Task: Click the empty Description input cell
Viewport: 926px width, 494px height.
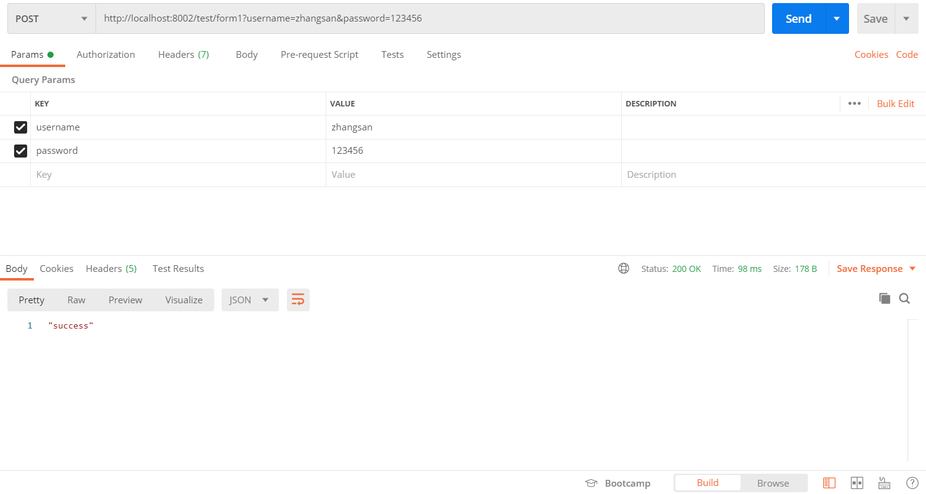Action: (773, 175)
